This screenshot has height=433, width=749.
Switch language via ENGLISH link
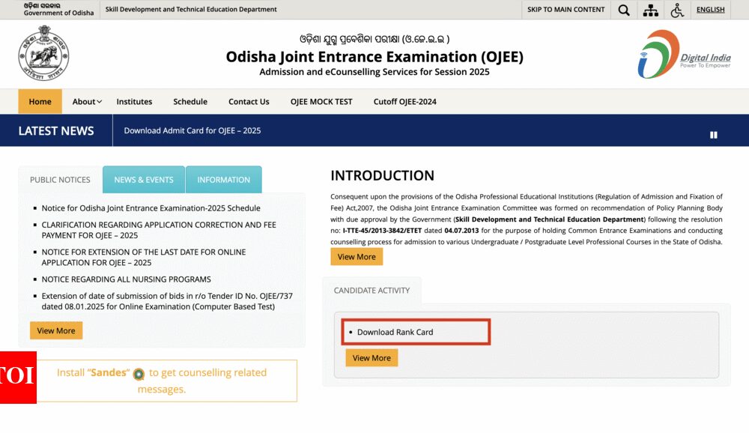(710, 10)
